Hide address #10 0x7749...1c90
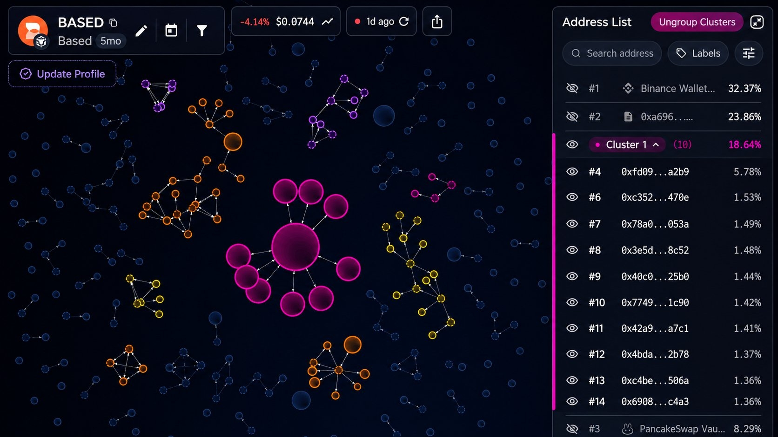This screenshot has height=437, width=778. point(572,302)
